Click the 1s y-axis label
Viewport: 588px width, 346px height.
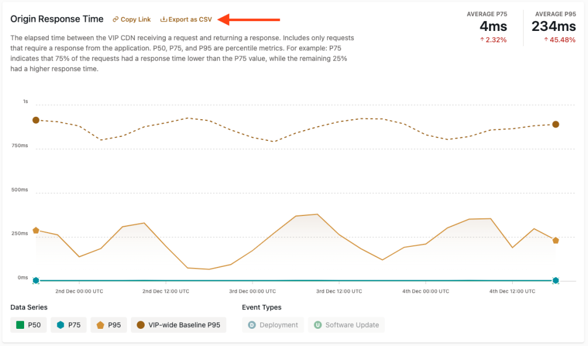(25, 101)
